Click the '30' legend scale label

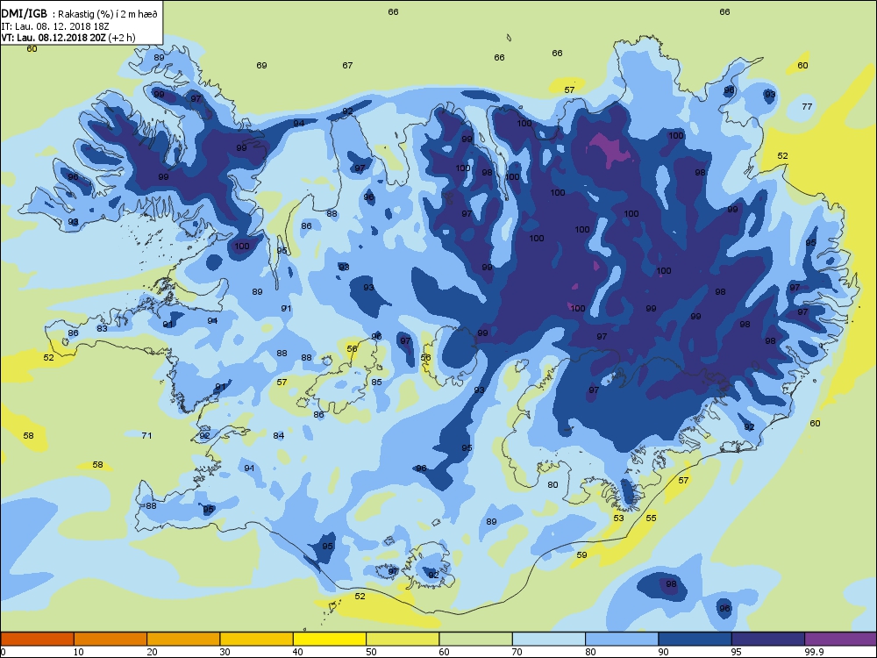(x=225, y=652)
